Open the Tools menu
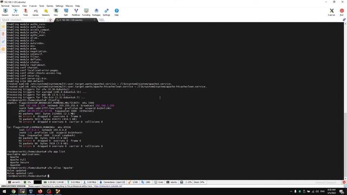The height and width of the screenshot is (195, 347). (42, 6)
